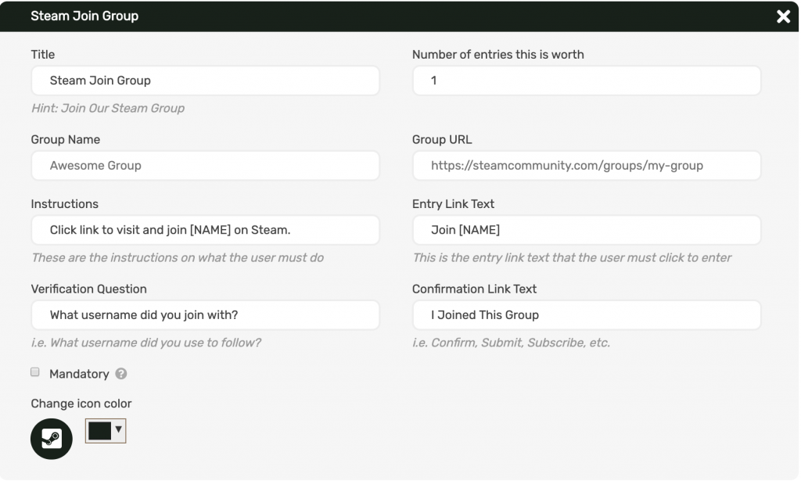Click the 'This is the entry link text' hint
Screen dimensions: 801x481
click(x=572, y=258)
